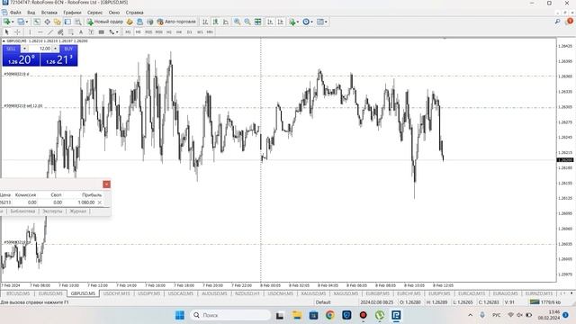Open the Terminal panel icon
This screenshot has width=576, height=324.
click(67, 22)
